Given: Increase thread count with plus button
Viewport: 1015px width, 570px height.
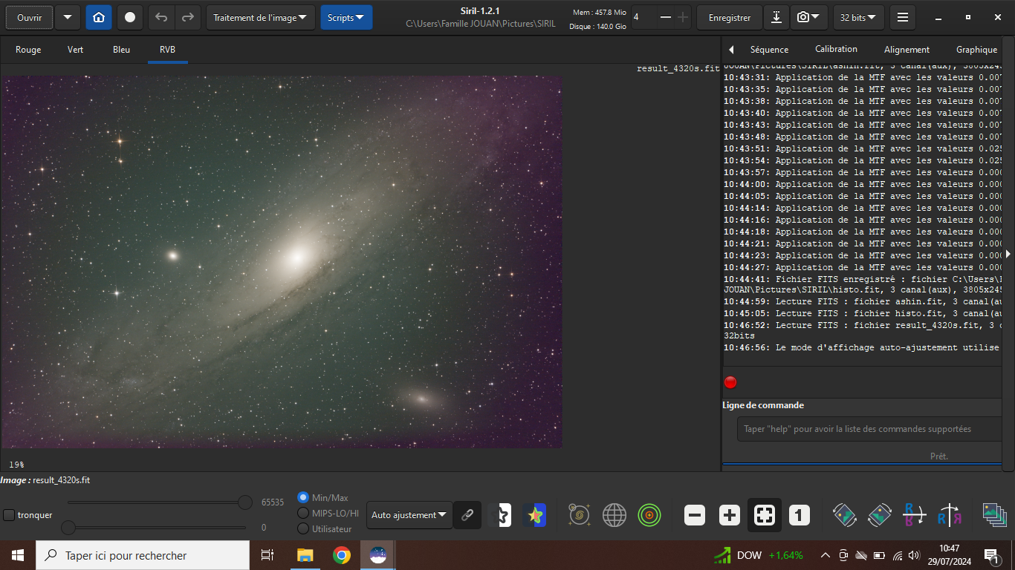Looking at the screenshot, I should [x=684, y=17].
